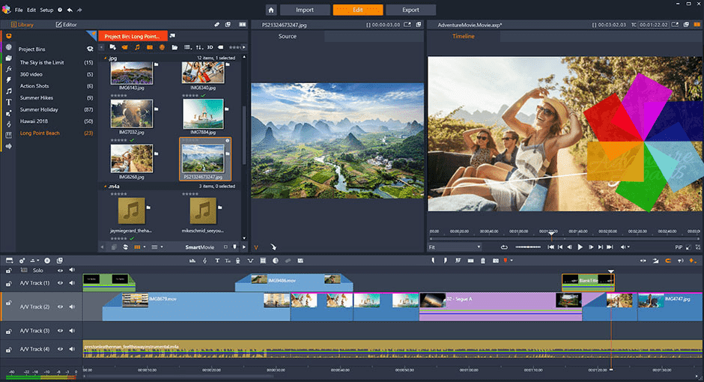The image size is (704, 382).
Task: Click the preview volume slider
Action: tap(527, 246)
